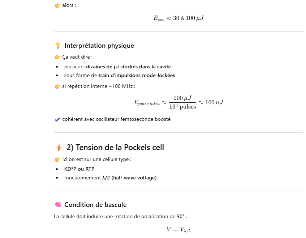306x238 pixels.
Task: Click the E_cav ≈ 30 à 100 µJ formula
Action: pos(178,18)
